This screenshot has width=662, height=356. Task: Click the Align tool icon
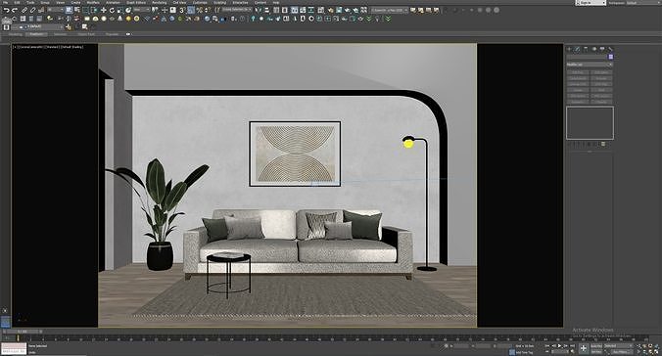tap(266, 10)
